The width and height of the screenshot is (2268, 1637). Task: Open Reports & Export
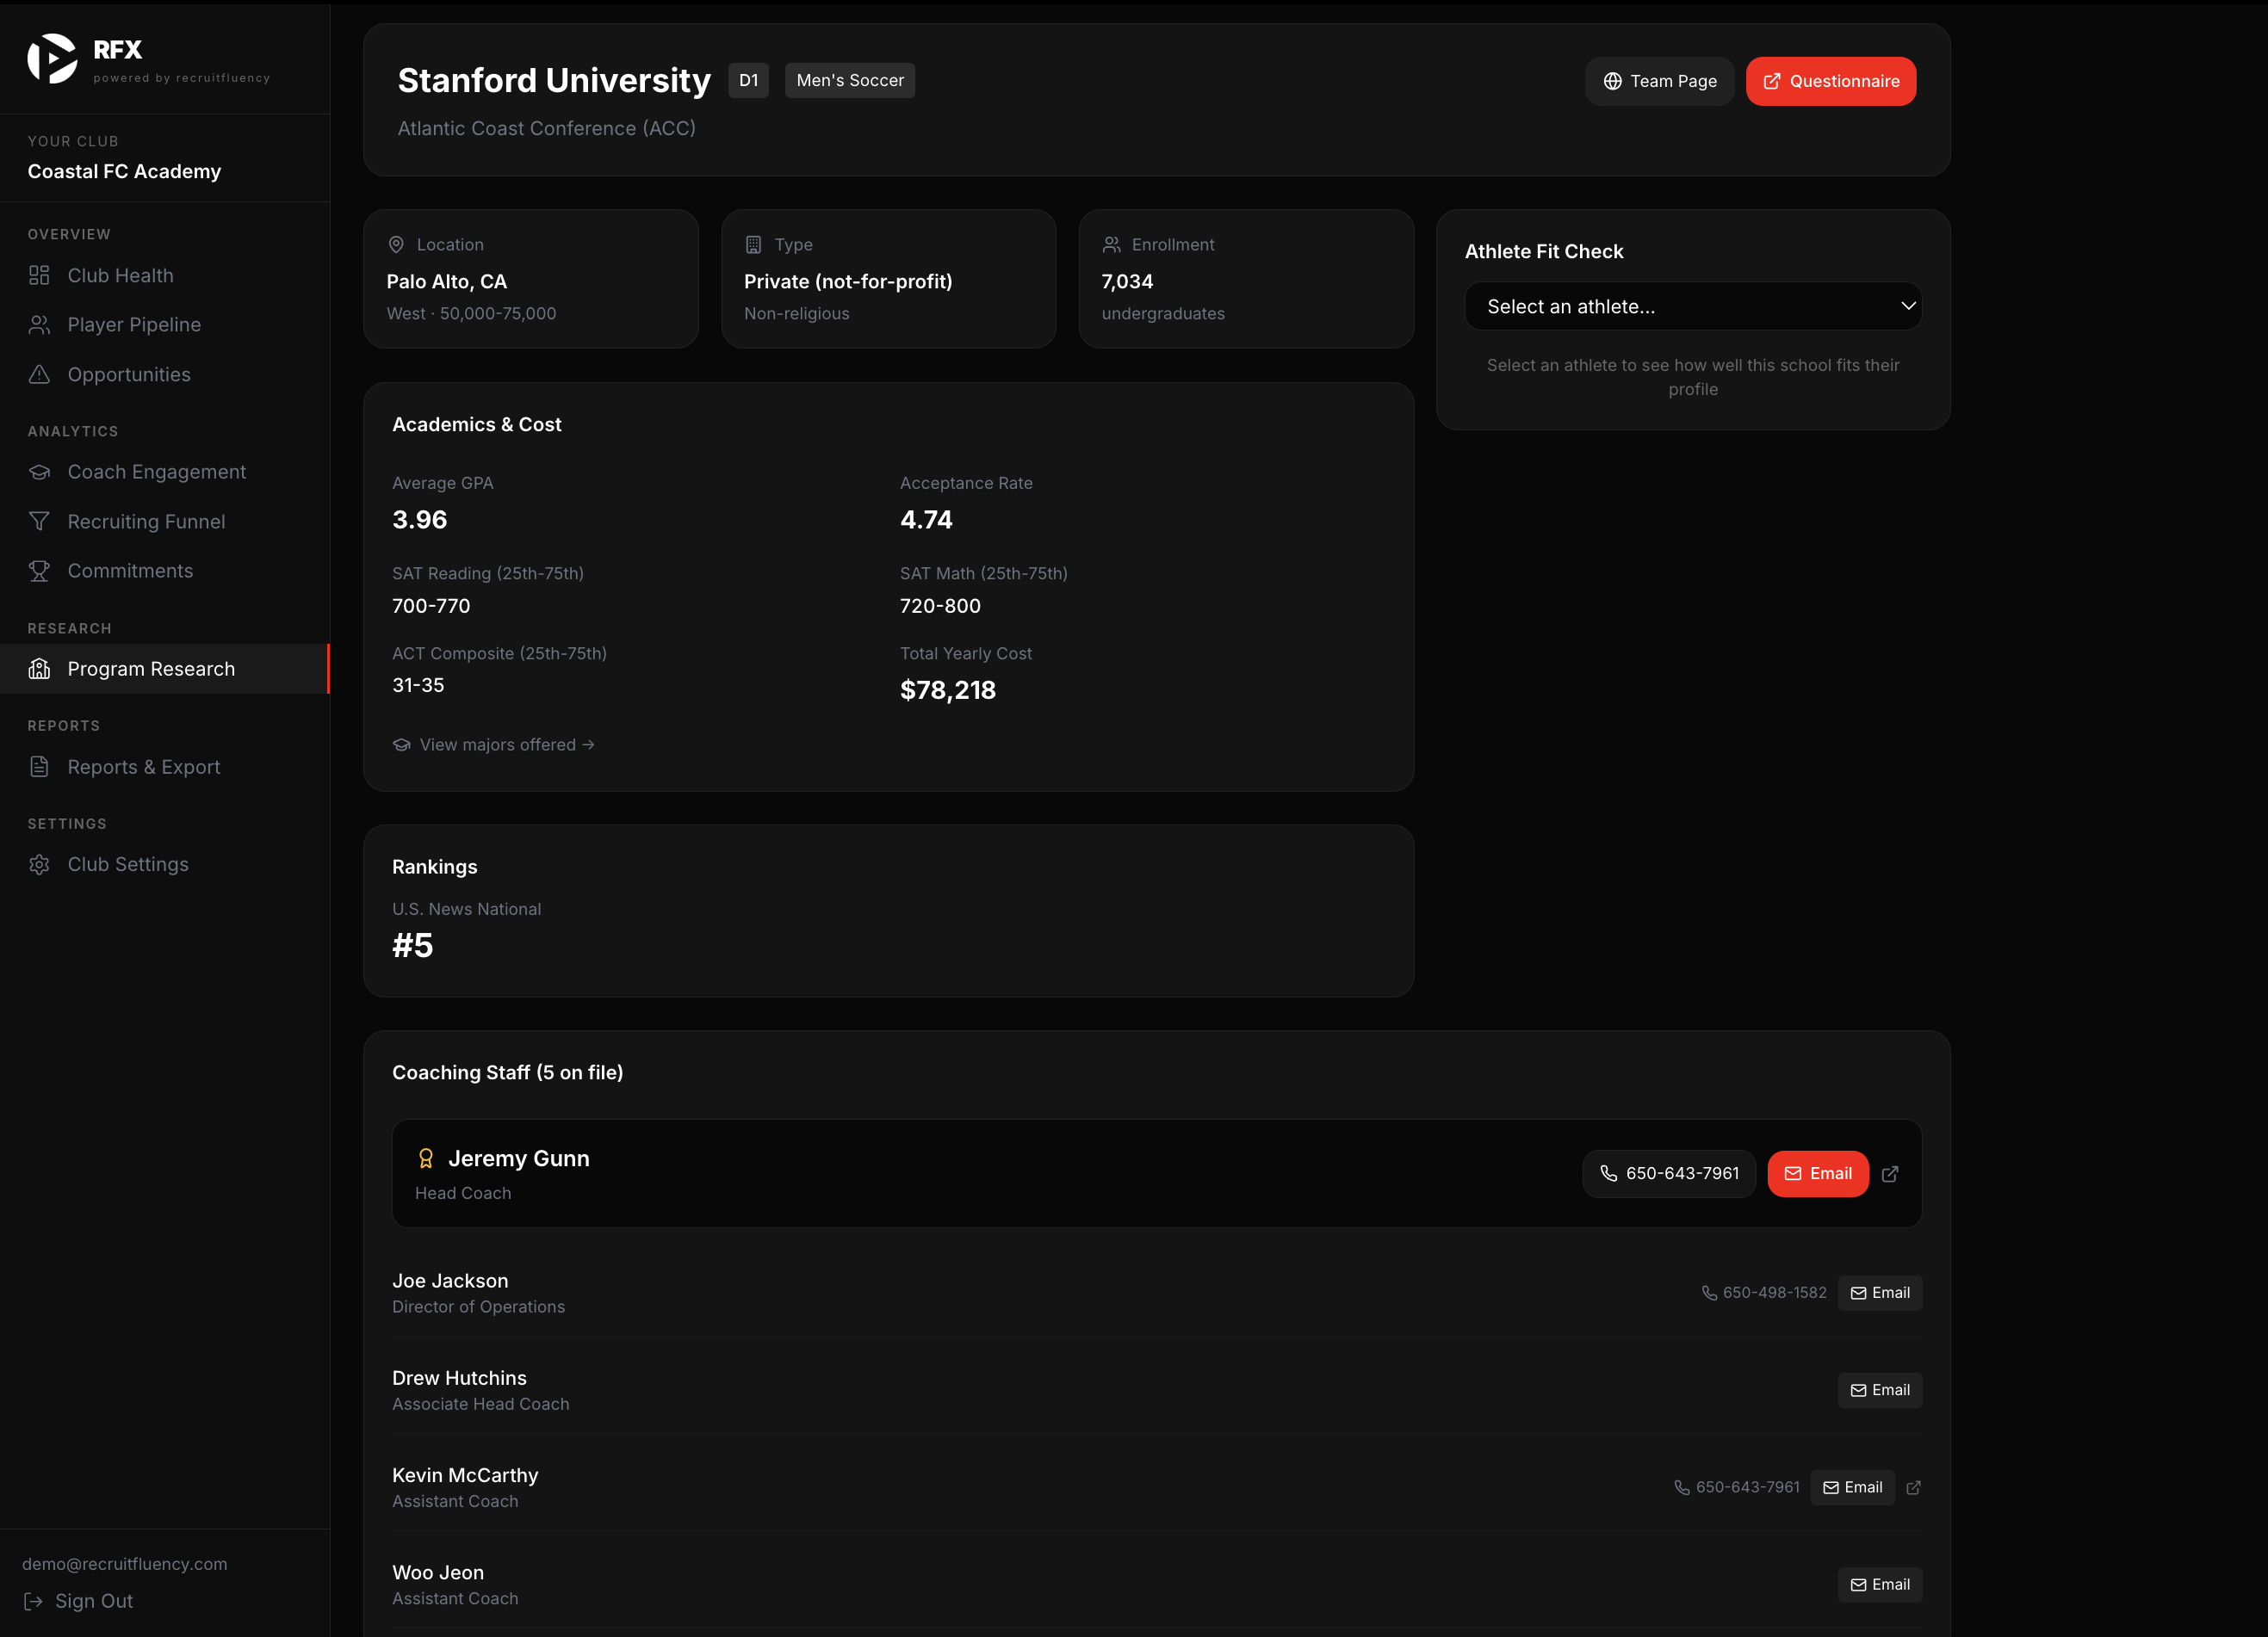click(164, 767)
